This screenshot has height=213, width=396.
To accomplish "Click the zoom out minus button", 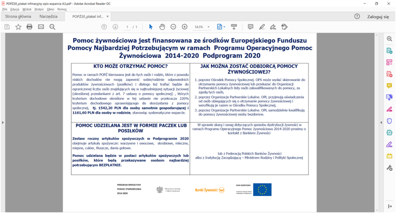I will tap(173, 27).
